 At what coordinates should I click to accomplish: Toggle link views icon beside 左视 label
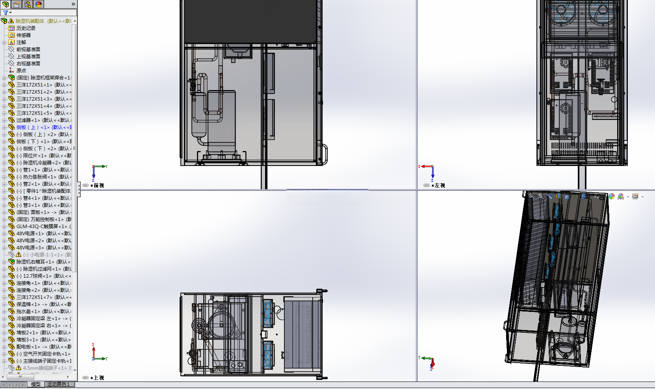click(427, 185)
